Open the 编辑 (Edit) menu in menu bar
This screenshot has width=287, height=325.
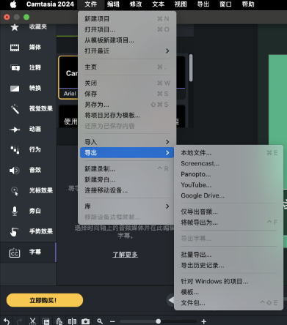click(x=113, y=4)
